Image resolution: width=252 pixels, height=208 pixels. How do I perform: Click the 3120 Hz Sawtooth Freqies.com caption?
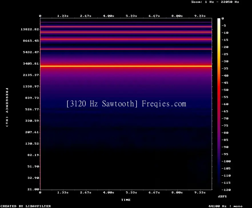[126, 103]
